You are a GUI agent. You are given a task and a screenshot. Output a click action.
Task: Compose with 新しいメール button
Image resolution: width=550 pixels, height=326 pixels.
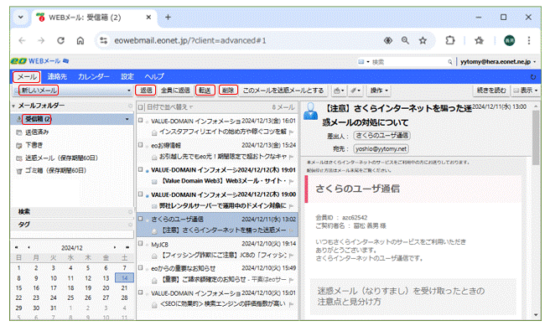[39, 91]
